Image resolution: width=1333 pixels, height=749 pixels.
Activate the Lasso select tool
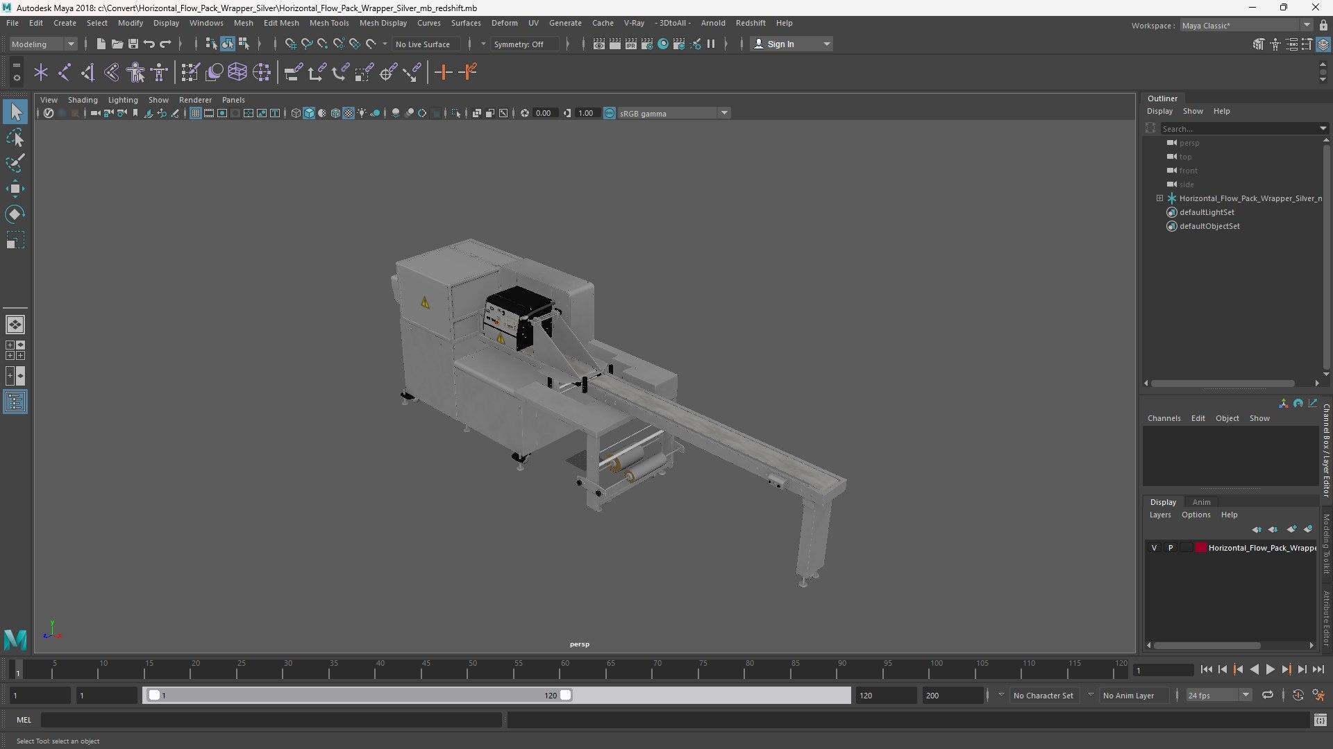click(x=15, y=138)
